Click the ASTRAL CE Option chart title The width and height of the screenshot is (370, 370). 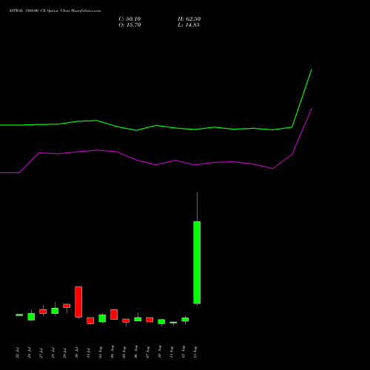coord(55,11)
